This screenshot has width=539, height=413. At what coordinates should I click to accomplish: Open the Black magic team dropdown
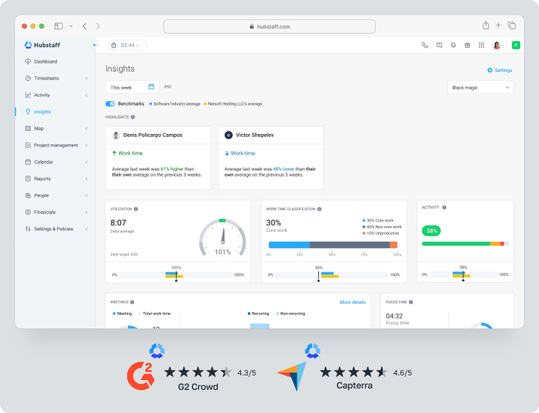tap(480, 88)
